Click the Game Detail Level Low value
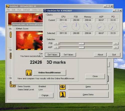This screenshot has width=125, height=111. click(41, 90)
